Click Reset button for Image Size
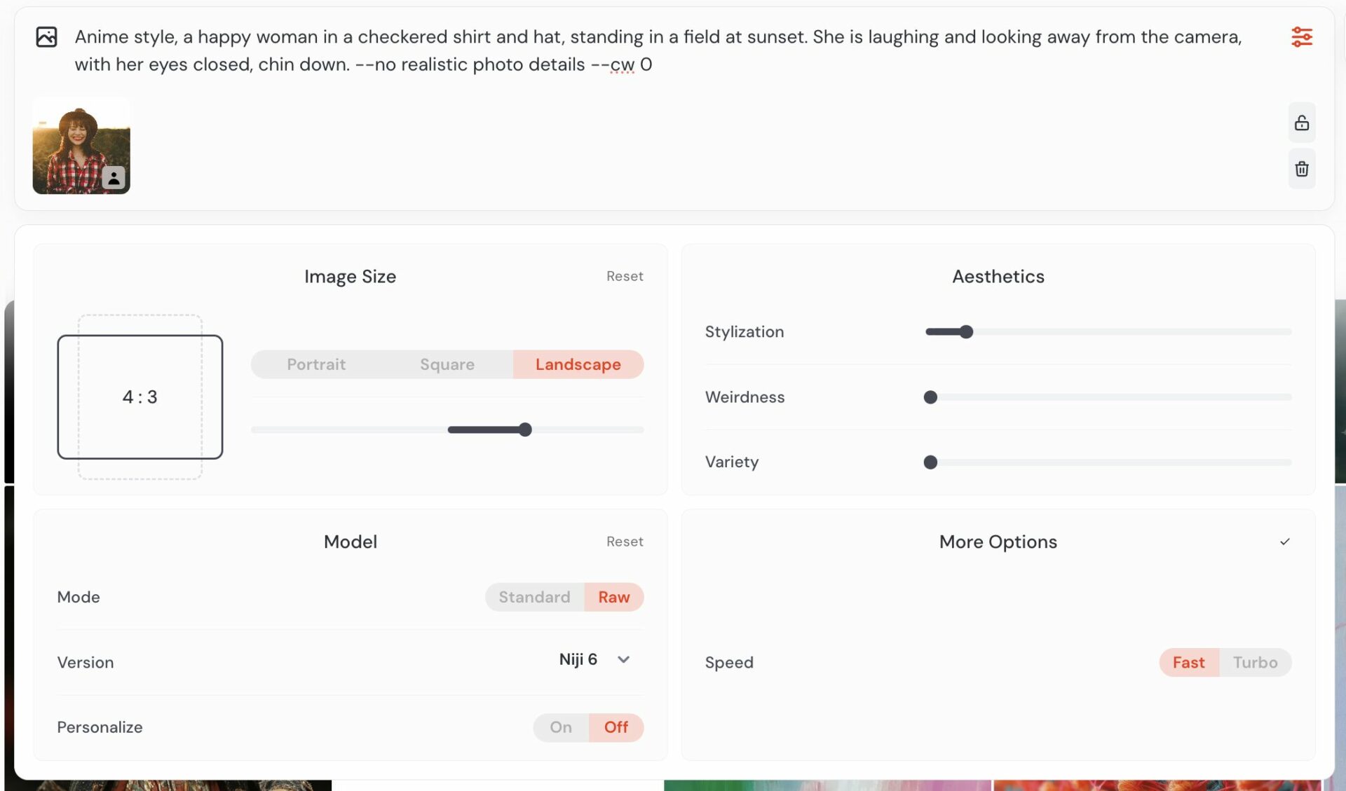The image size is (1346, 791). [x=625, y=276]
